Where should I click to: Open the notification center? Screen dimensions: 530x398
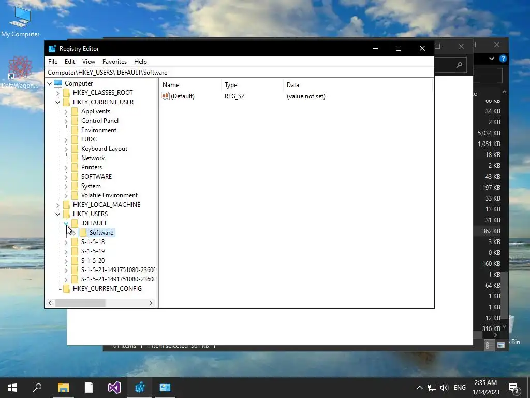(513, 388)
